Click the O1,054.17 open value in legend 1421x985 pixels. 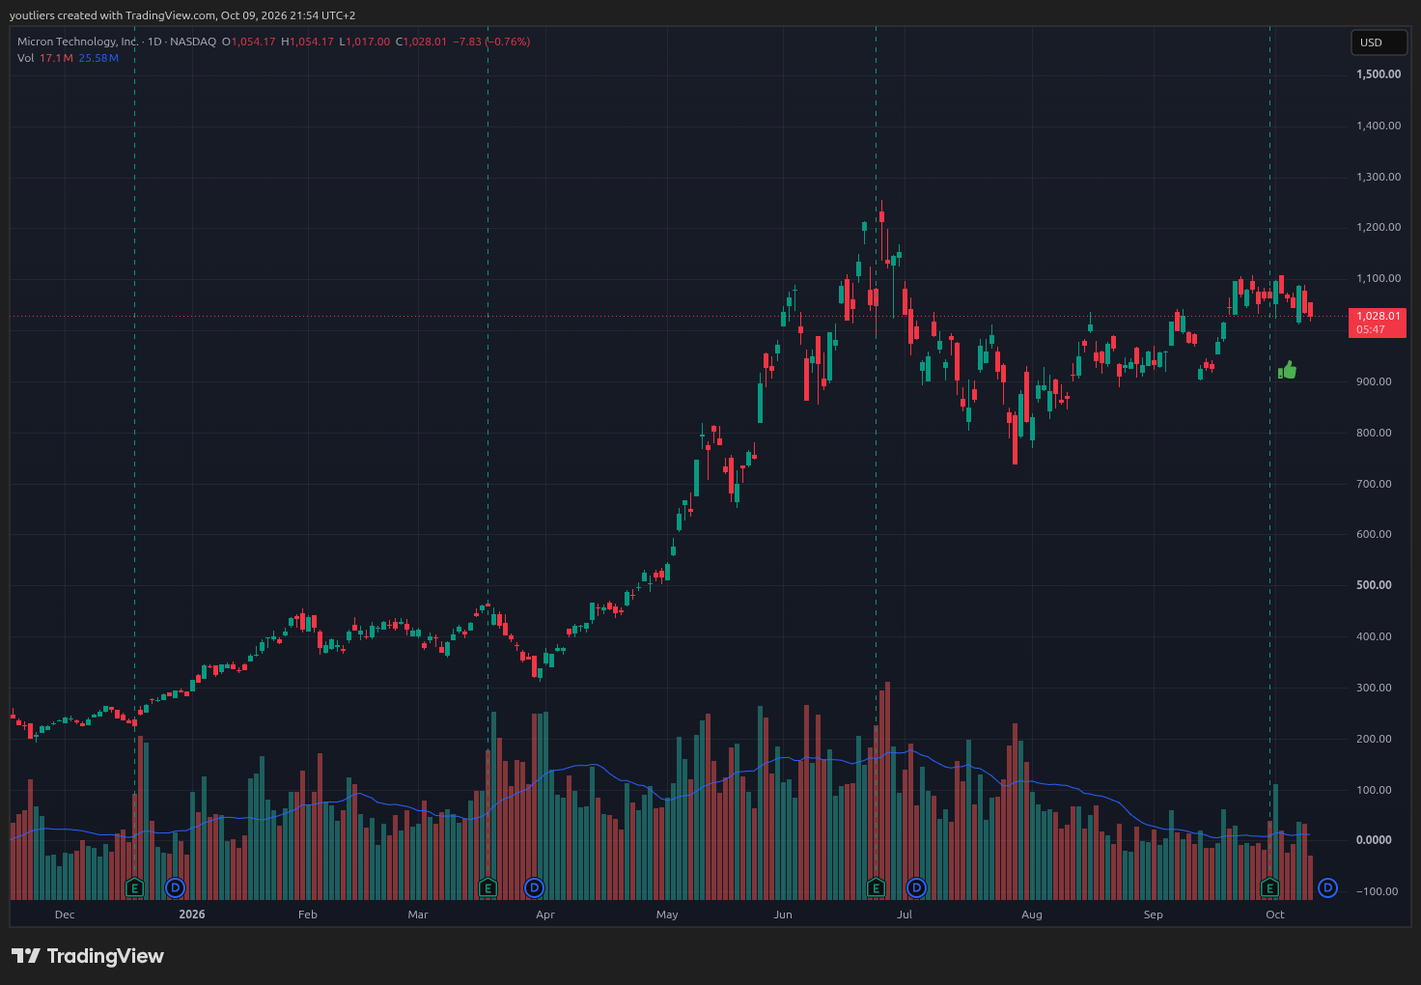click(x=249, y=42)
